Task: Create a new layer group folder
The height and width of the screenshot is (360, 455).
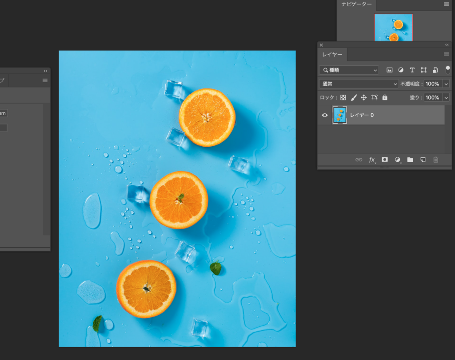Action: tap(410, 160)
